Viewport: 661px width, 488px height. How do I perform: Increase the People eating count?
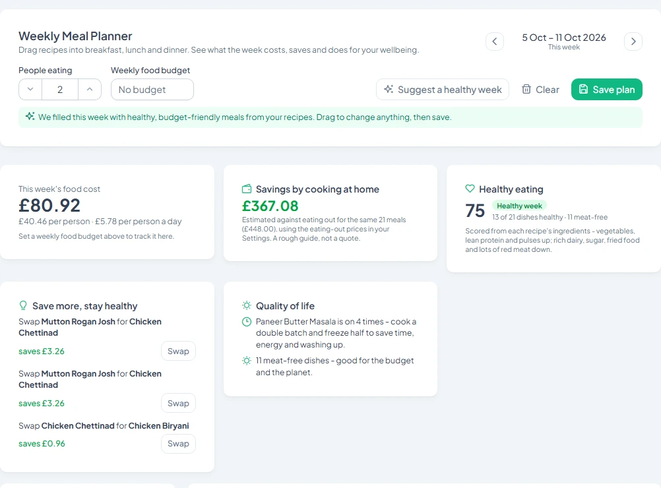coord(89,89)
